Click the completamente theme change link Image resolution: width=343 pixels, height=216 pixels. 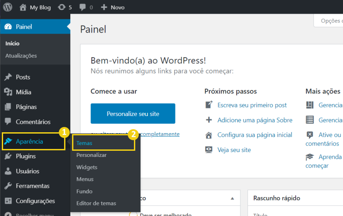(x=160, y=134)
